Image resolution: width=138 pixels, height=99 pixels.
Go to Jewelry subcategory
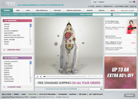[x=52, y=14]
